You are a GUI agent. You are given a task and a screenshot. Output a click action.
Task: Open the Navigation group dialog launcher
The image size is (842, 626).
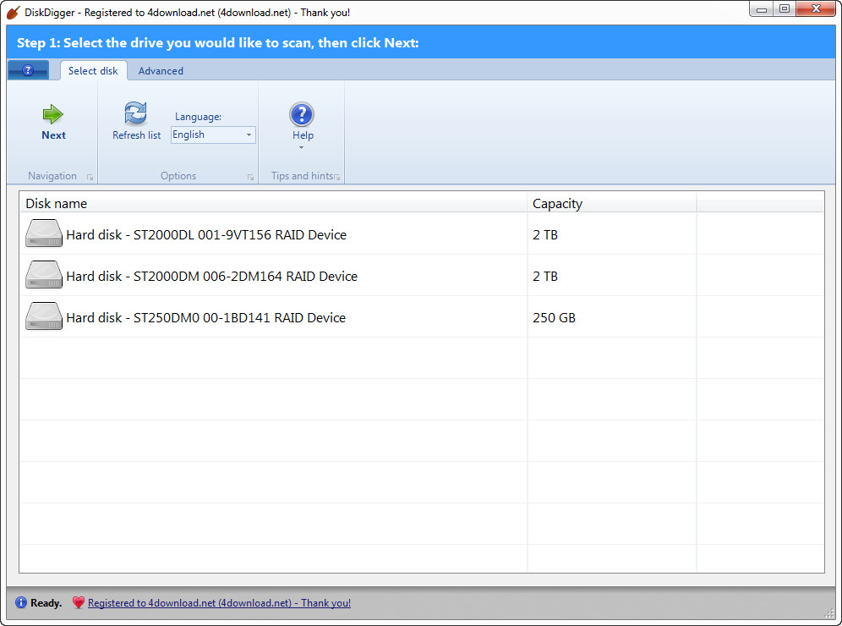tap(90, 177)
